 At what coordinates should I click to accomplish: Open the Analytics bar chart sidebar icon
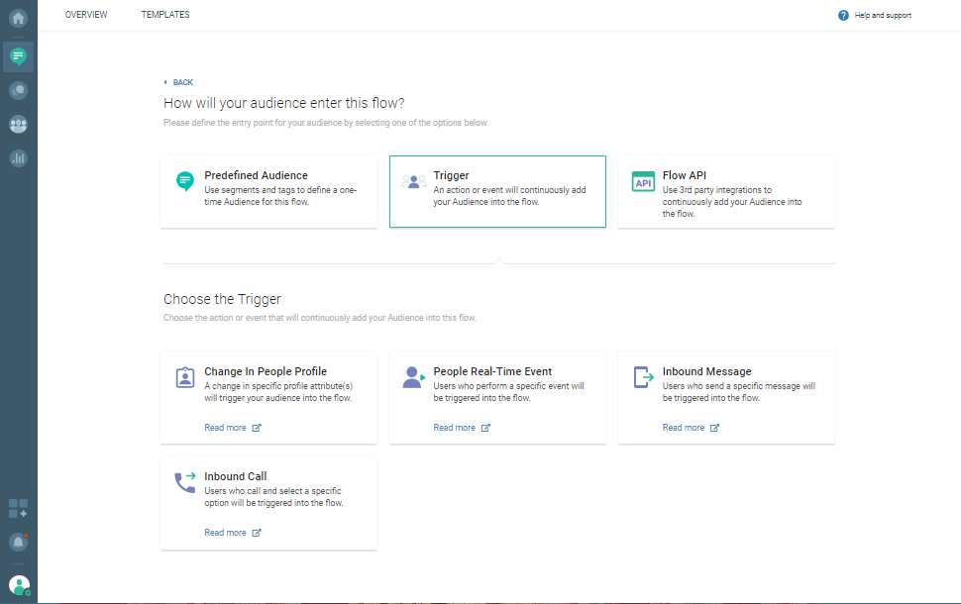18,157
